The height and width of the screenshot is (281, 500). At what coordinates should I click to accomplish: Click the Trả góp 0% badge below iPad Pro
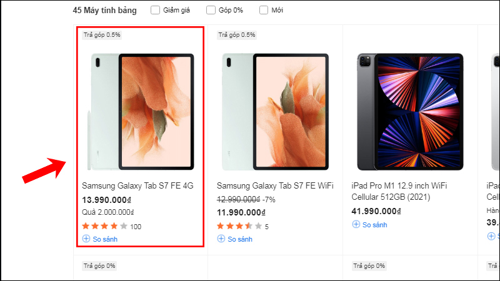(x=370, y=266)
